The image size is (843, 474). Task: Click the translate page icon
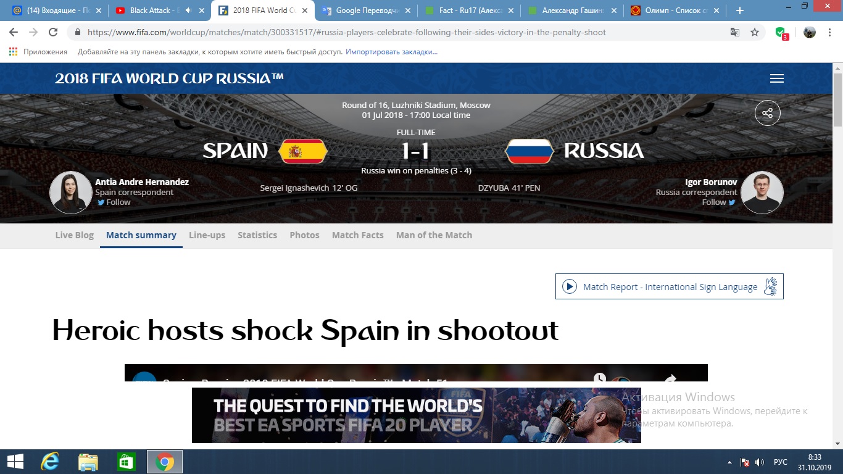click(x=735, y=32)
